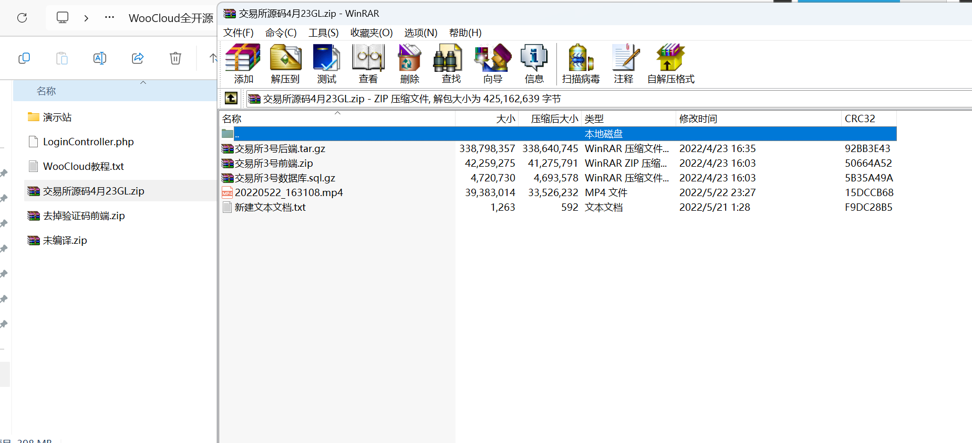Viewport: 972px width, 443px height.
Task: Click the Explorer copy icon
Action: (24, 58)
